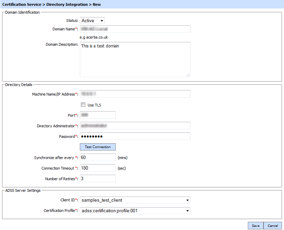Open the Status dropdown showing Active

(92, 21)
